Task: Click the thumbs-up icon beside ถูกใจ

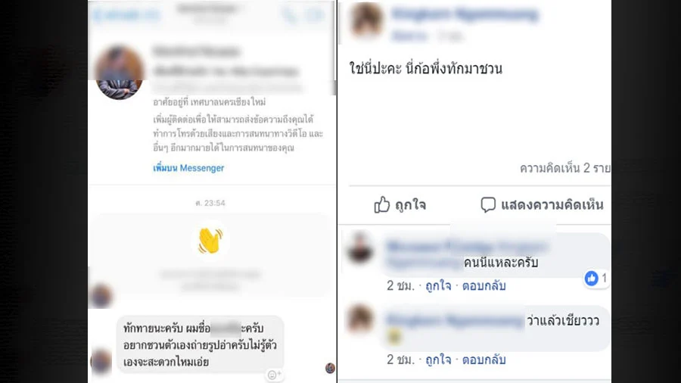Action: [382, 204]
